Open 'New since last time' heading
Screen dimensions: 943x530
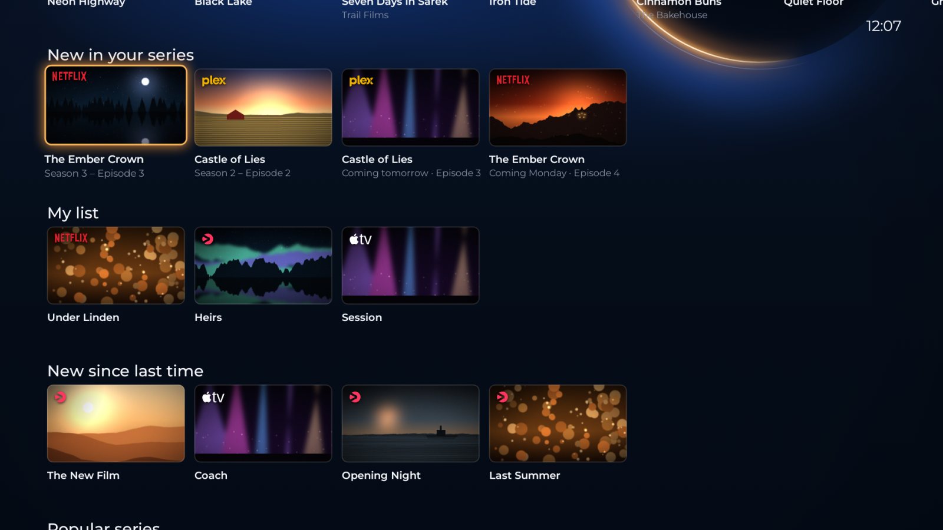click(126, 371)
